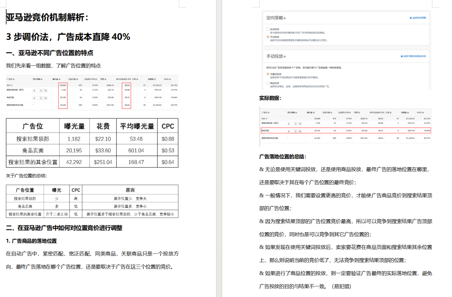Click the bullet starting & 如果进行了商品位置的投放
452x297 pixels.
pos(346,280)
